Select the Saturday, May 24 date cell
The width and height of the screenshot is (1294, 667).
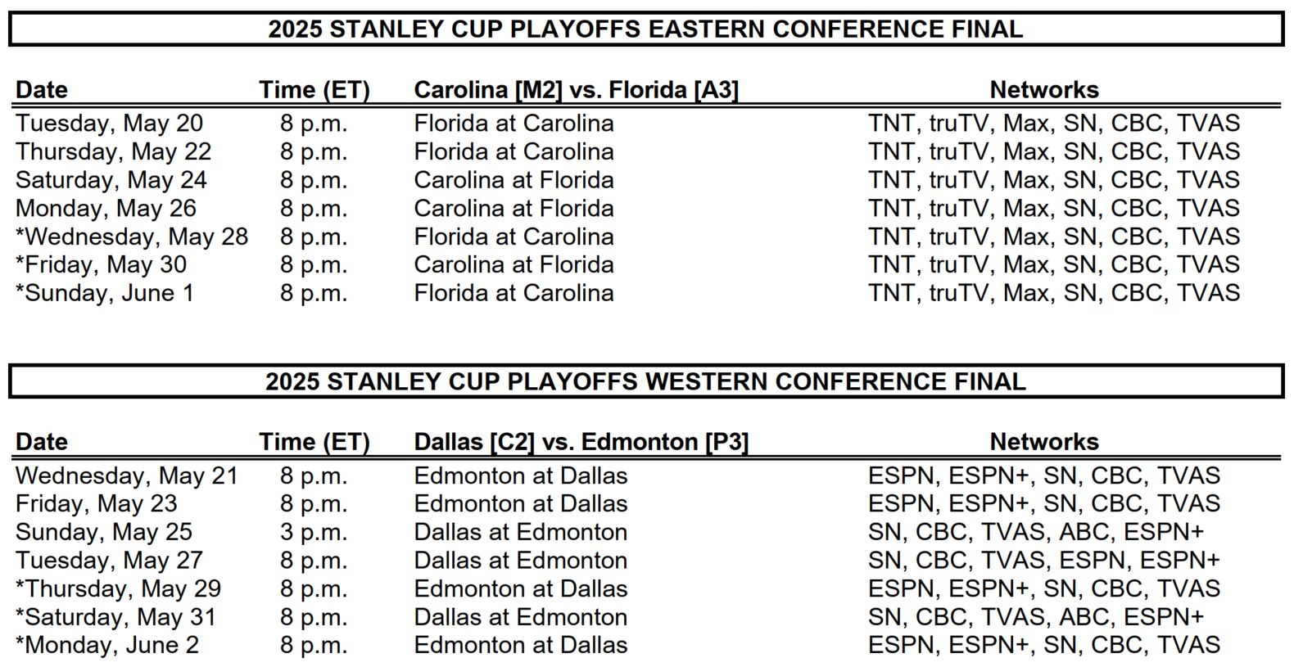click(x=111, y=180)
